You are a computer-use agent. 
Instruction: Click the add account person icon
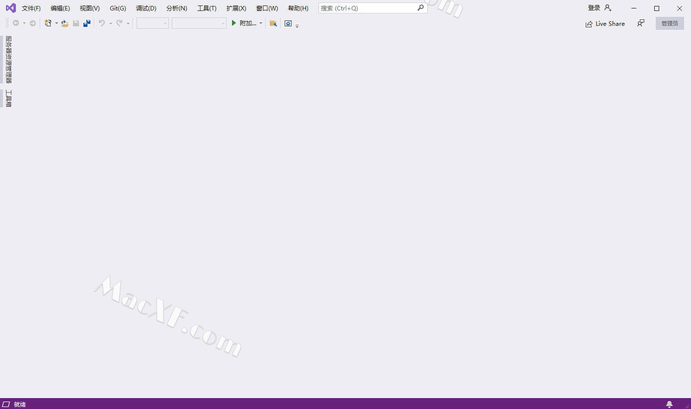[x=608, y=8]
